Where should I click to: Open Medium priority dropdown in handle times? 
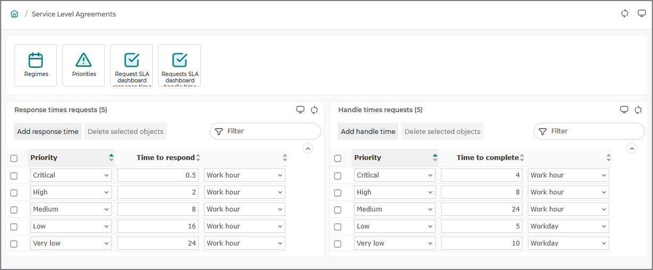(x=395, y=209)
